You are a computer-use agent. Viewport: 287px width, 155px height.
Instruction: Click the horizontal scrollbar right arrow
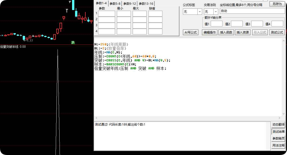tap(279, 118)
